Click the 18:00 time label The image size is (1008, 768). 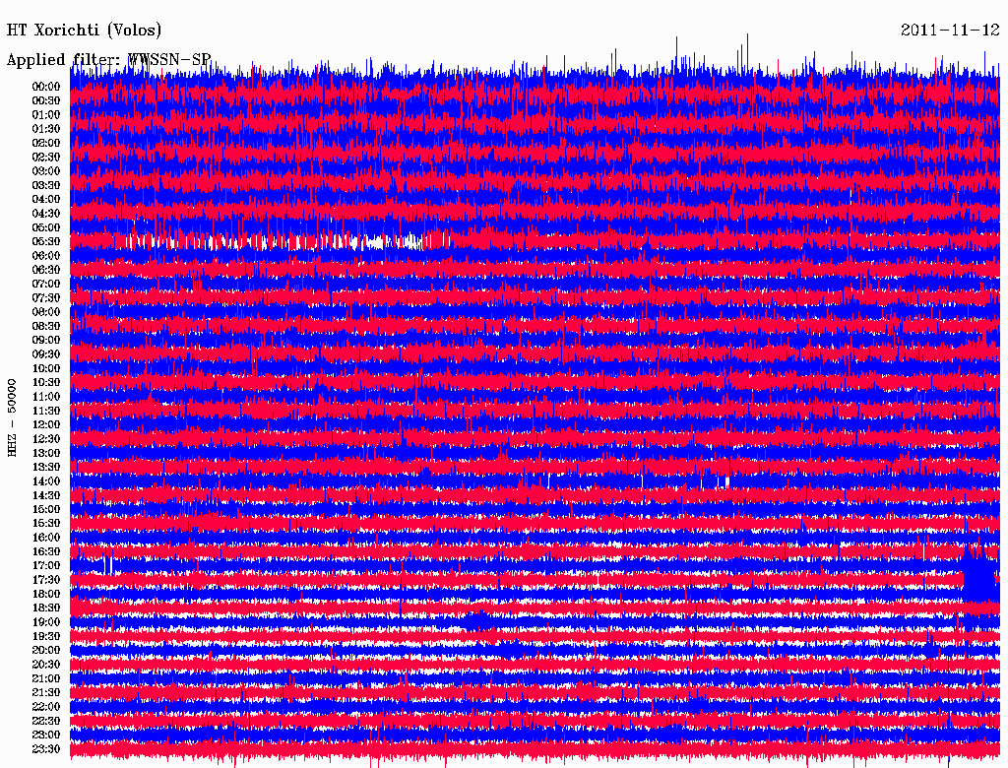coord(46,594)
